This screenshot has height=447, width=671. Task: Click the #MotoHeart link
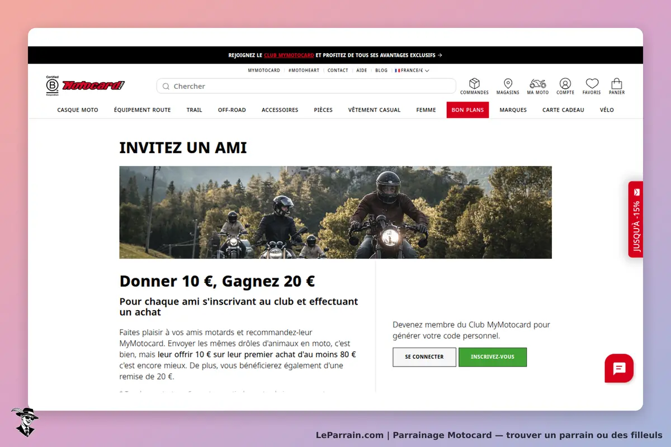(304, 70)
